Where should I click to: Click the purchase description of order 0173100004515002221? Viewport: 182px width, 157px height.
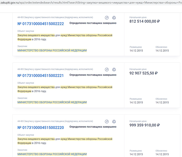coord(65,89)
